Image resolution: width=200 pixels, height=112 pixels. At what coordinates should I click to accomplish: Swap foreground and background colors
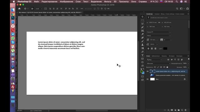143,69
